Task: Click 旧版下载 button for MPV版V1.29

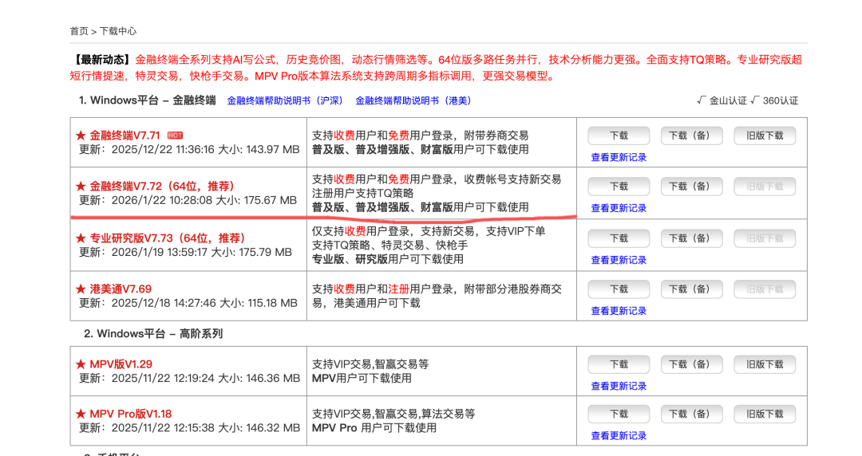Action: click(765, 365)
